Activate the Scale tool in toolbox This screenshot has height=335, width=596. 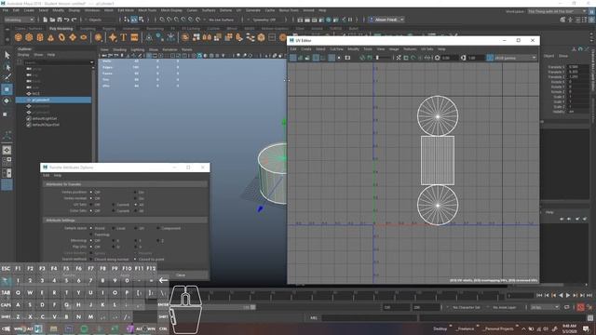click(x=6, y=114)
